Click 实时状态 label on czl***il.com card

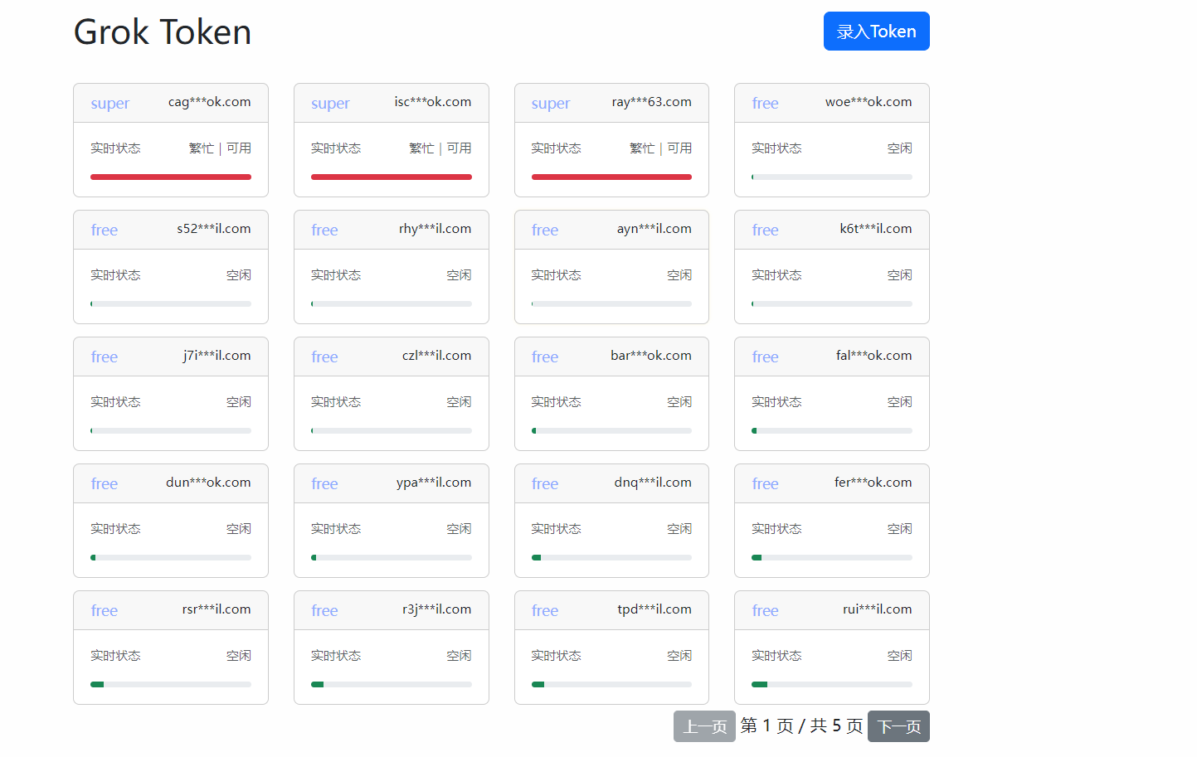pyautogui.click(x=336, y=402)
